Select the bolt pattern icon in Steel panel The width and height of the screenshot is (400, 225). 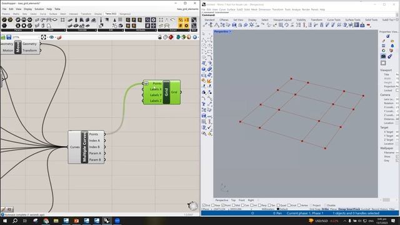[x=62, y=20]
